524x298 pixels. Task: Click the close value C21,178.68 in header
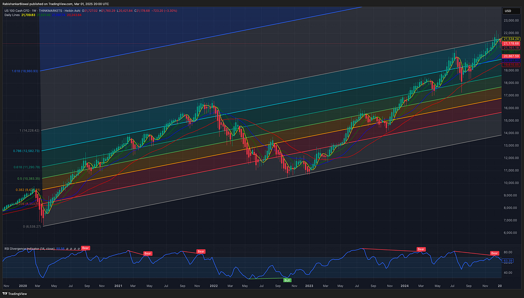[x=142, y=10]
